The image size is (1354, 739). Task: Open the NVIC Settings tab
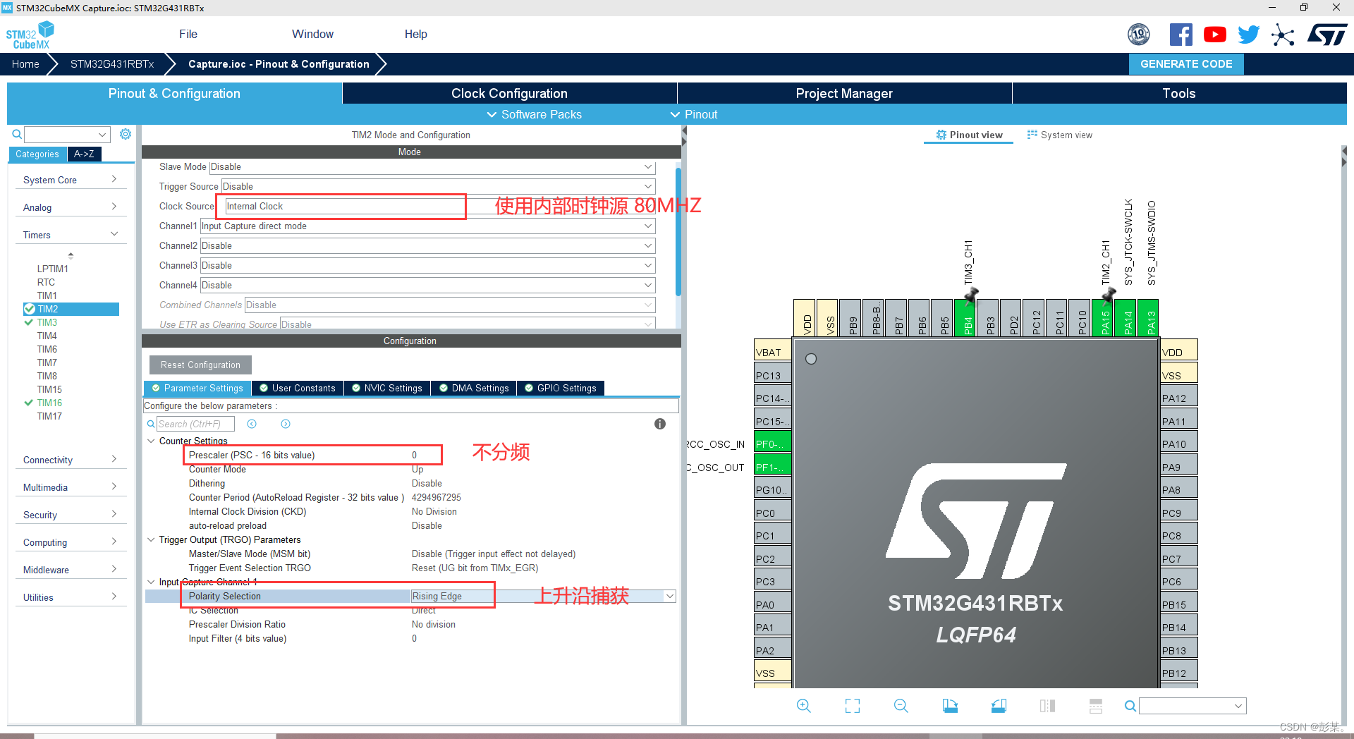click(x=387, y=389)
